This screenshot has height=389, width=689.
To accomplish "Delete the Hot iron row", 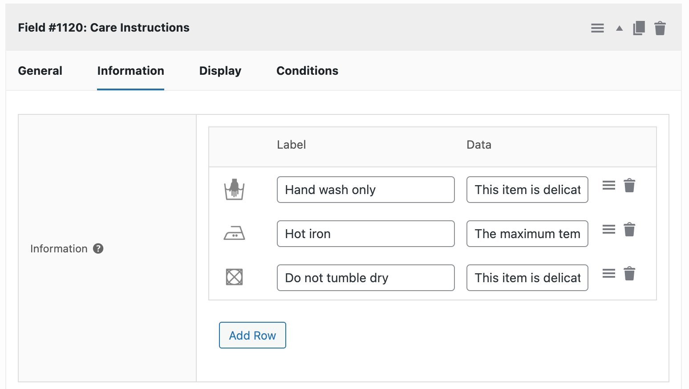I will point(630,229).
